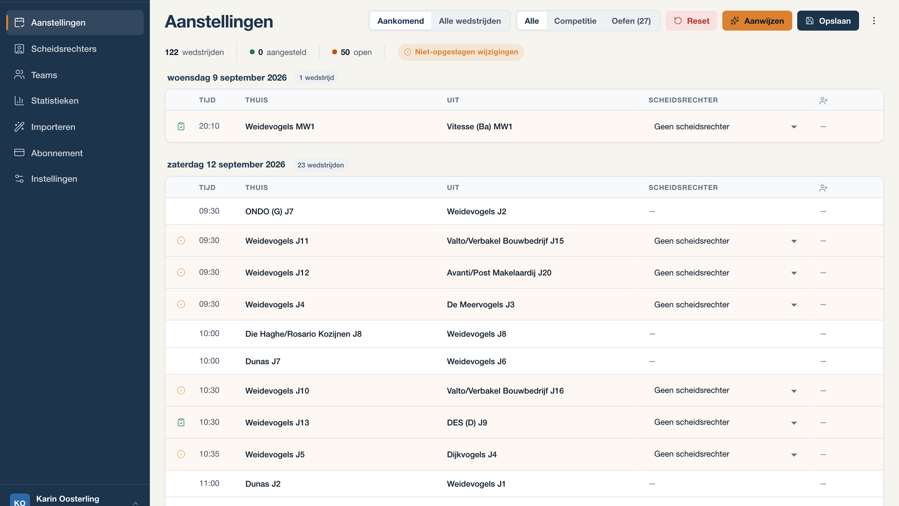Click clipboard icon on Weidevogels MW1 row

[181, 126]
